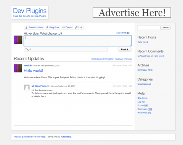This screenshot has width=183, height=145.
Task: Open the Dev Plugins site title
Action: 30,11
